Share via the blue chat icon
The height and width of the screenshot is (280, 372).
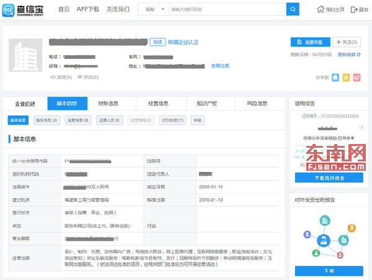335,78
